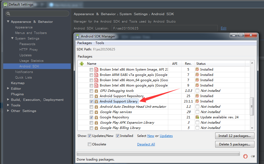Click the GPU Debugging tools package icon
This screenshot has height=164, width=264.
96,91
